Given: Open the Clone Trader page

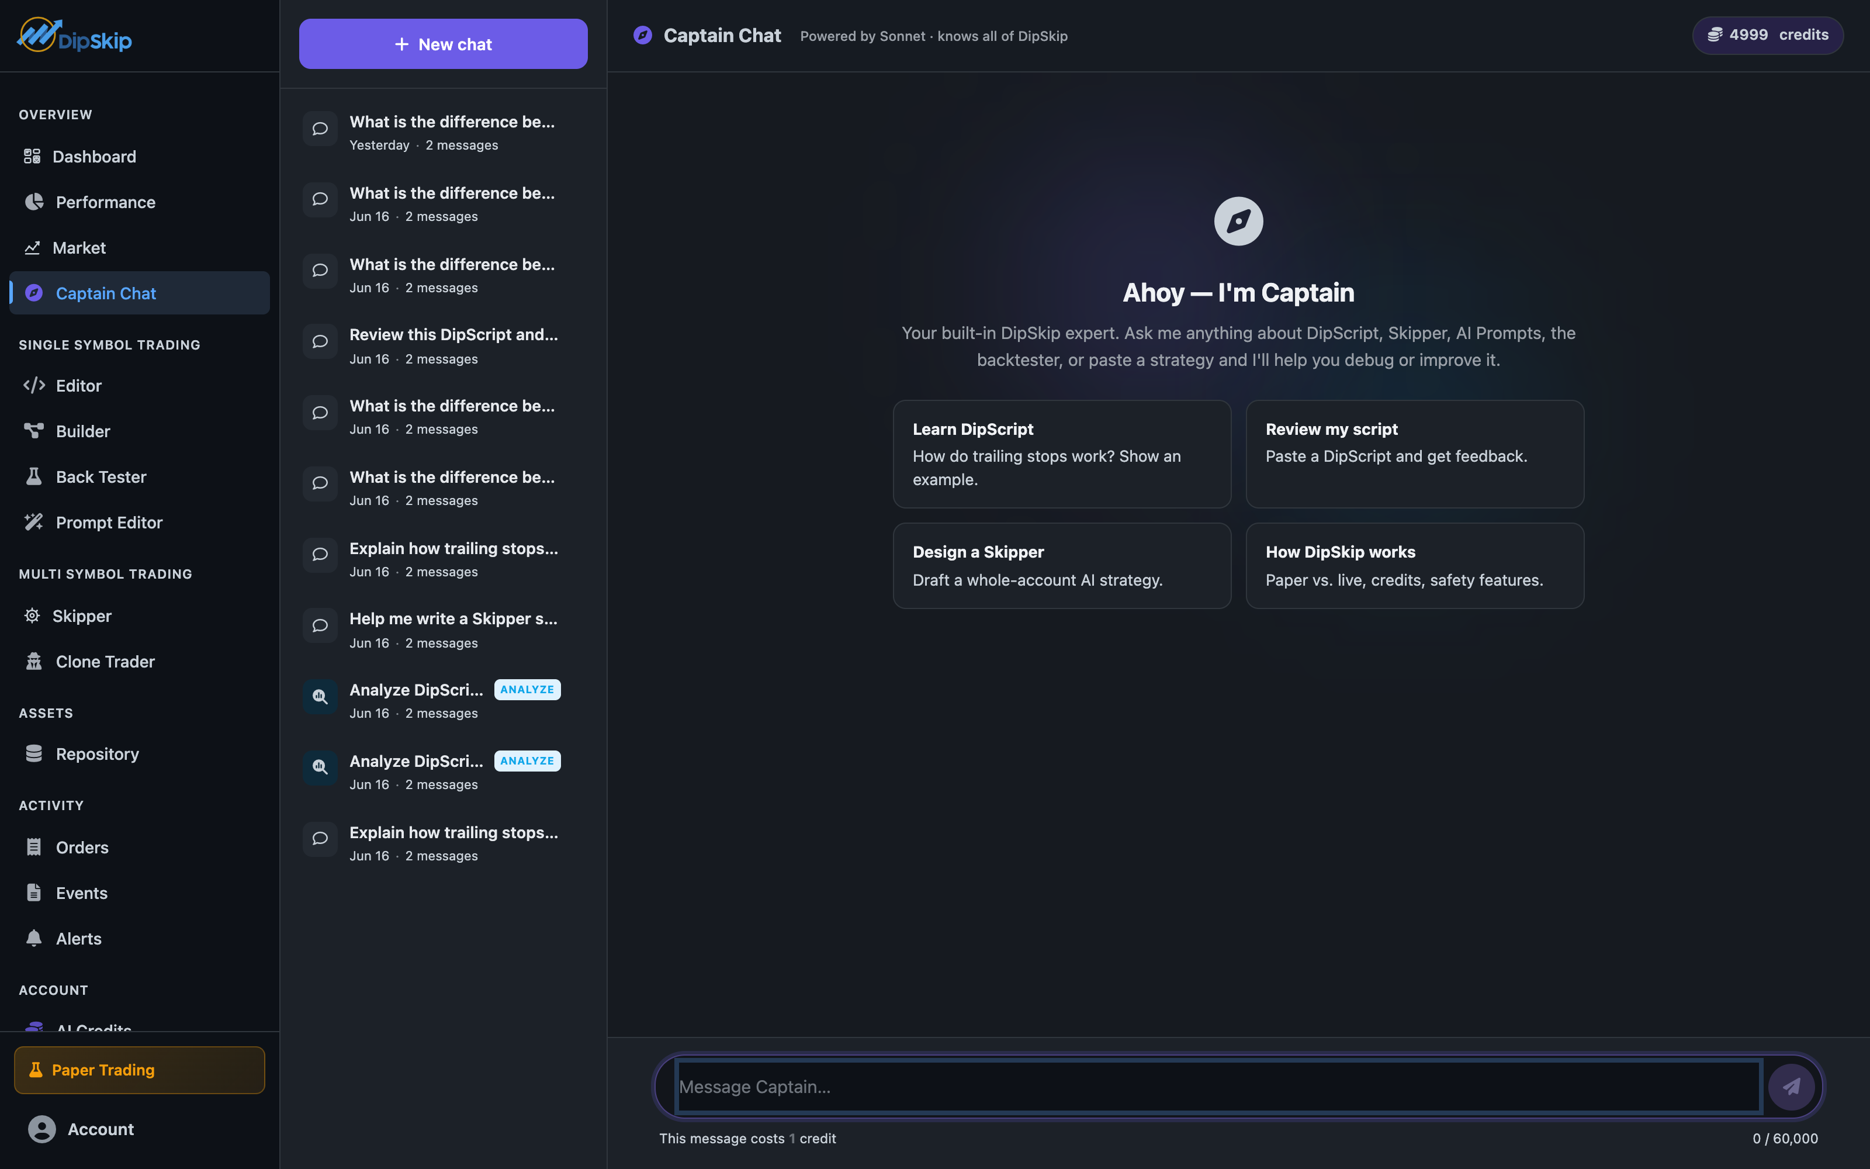Looking at the screenshot, I should tap(139, 662).
